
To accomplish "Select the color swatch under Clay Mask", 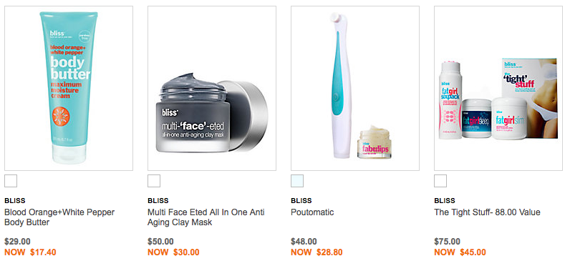I will tap(154, 181).
